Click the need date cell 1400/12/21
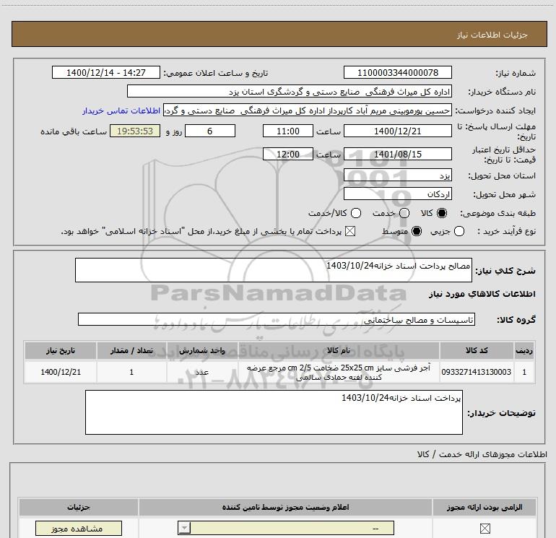 pos(60,372)
